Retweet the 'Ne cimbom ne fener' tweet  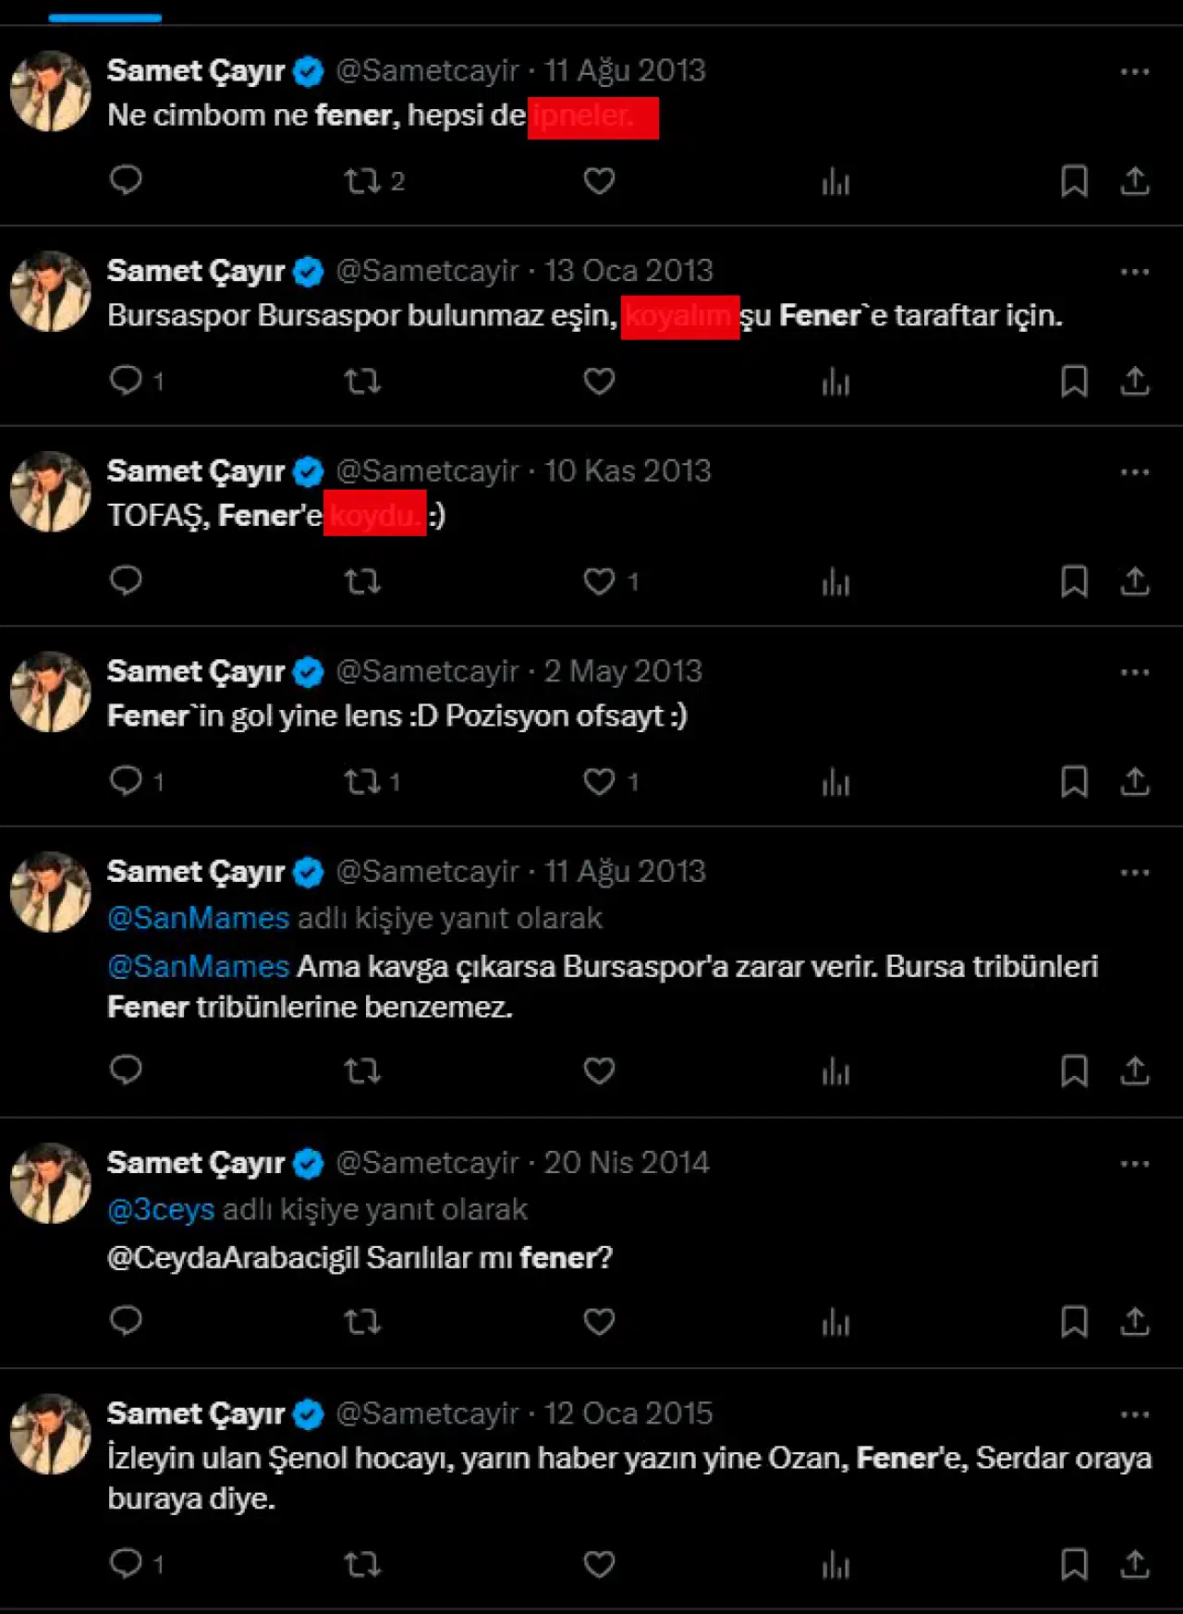pos(373,180)
